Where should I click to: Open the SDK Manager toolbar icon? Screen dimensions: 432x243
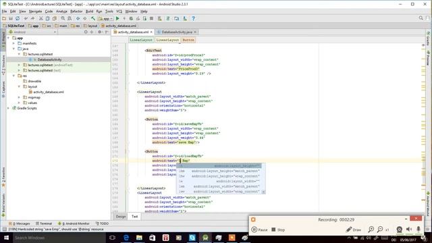[185, 18]
